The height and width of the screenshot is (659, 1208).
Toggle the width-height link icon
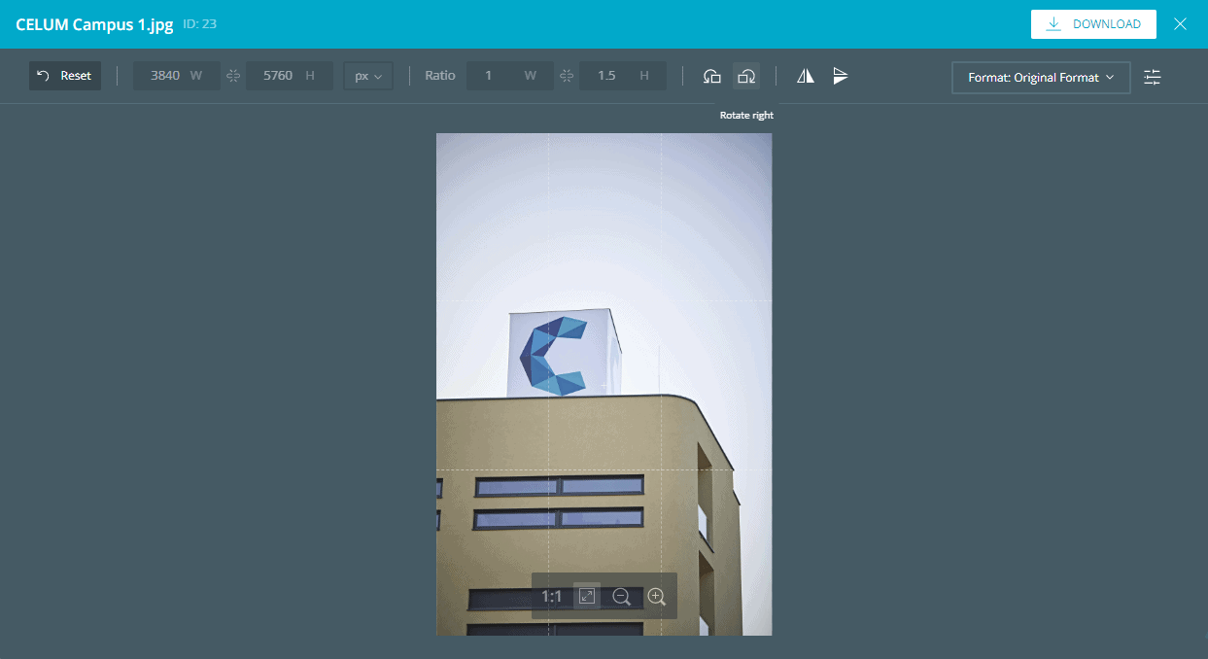coord(233,76)
